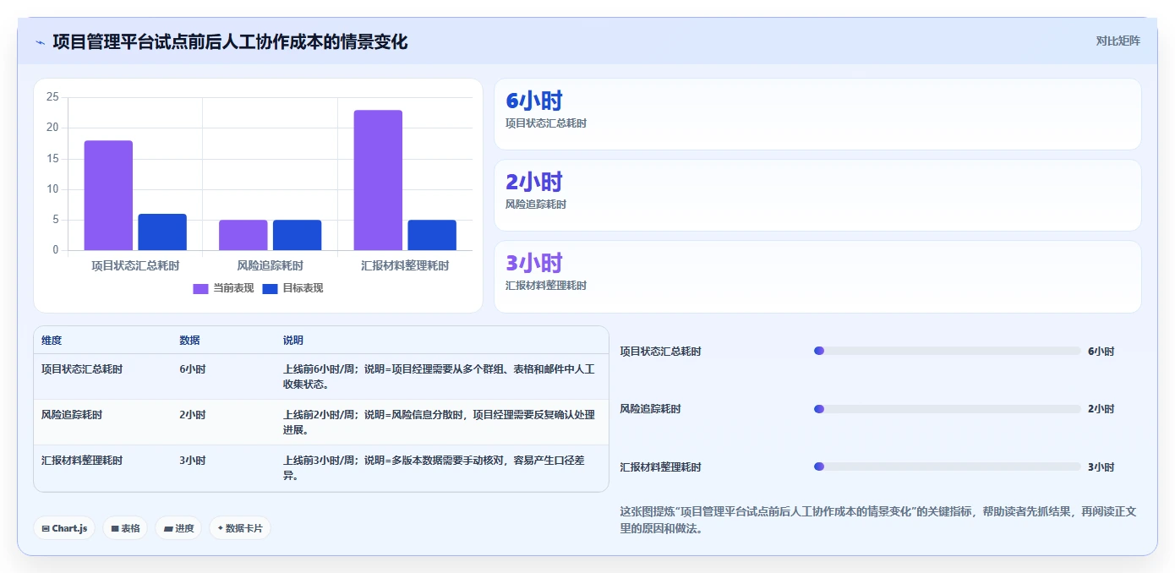The image size is (1175, 573).
Task: Click the 说明 table column header
Action: (x=293, y=341)
